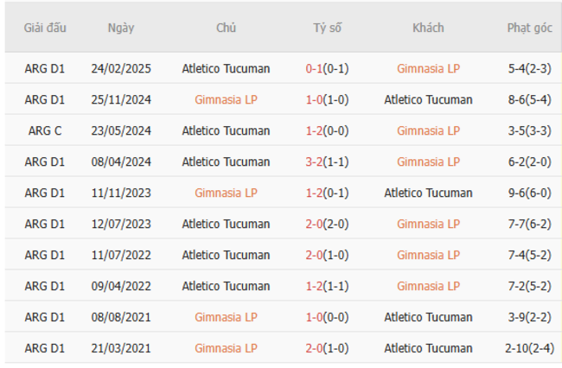The width and height of the screenshot is (562, 368).
Task: Click Atletico Tucuman in the 08/08/2021 row
Action: 428,317
